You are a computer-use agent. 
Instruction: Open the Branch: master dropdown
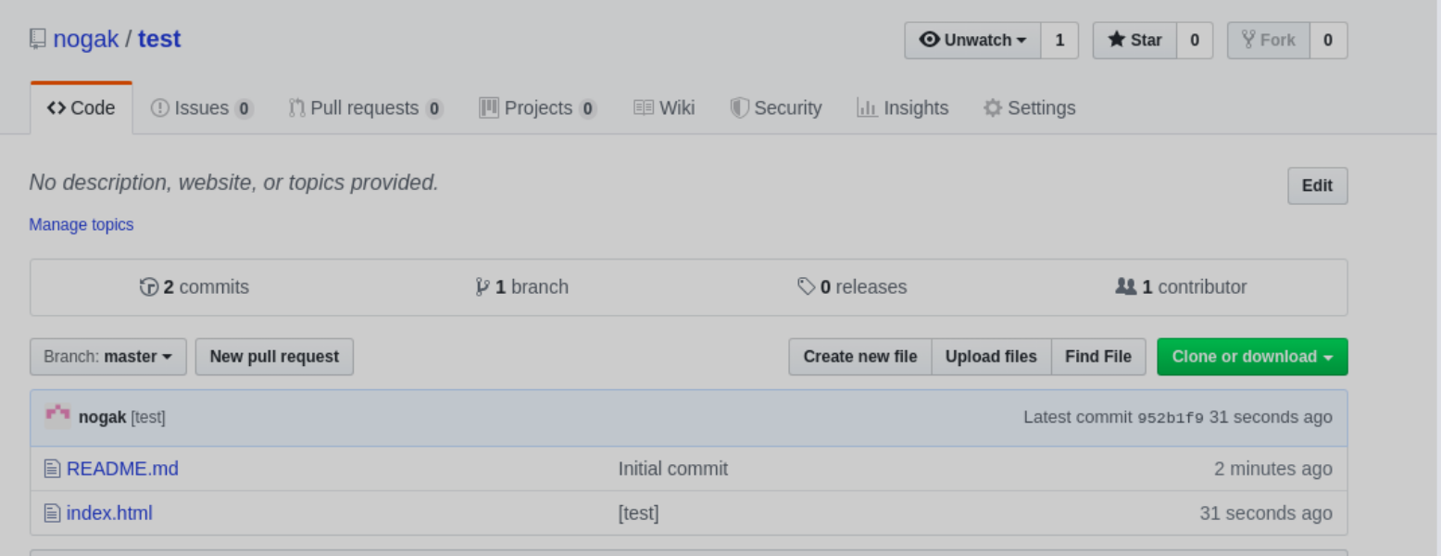(108, 357)
